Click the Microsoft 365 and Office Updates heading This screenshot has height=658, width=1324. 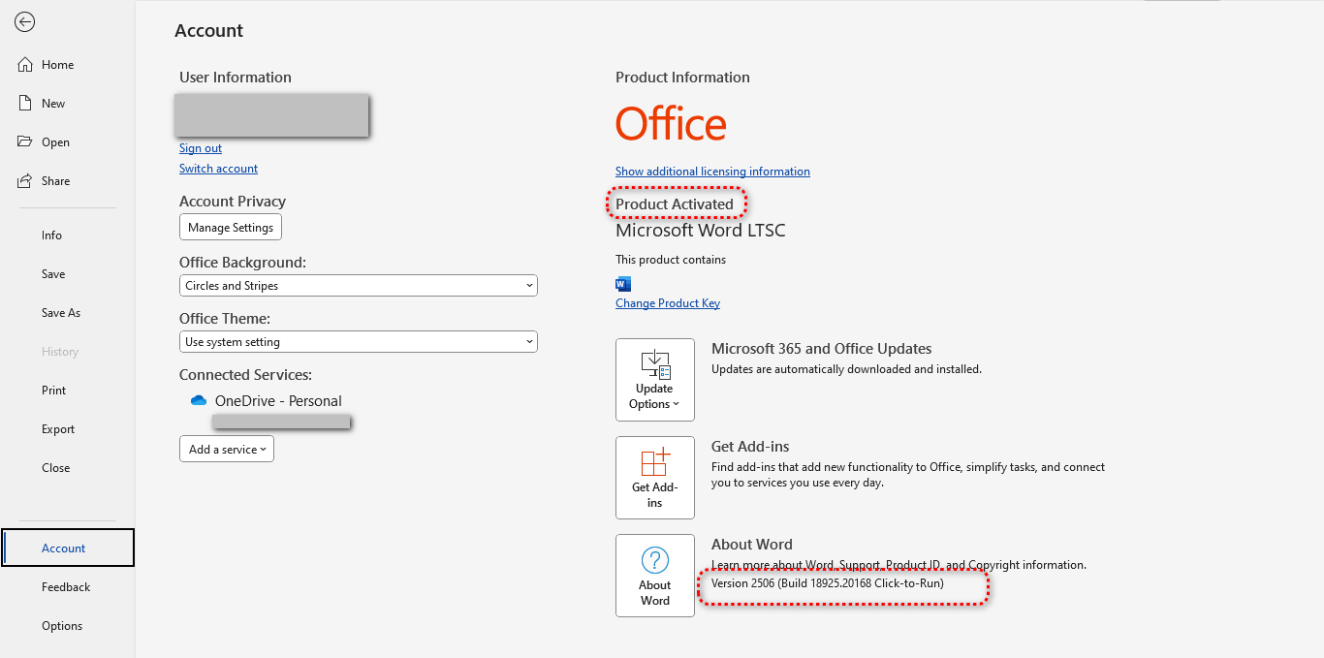[x=822, y=349]
